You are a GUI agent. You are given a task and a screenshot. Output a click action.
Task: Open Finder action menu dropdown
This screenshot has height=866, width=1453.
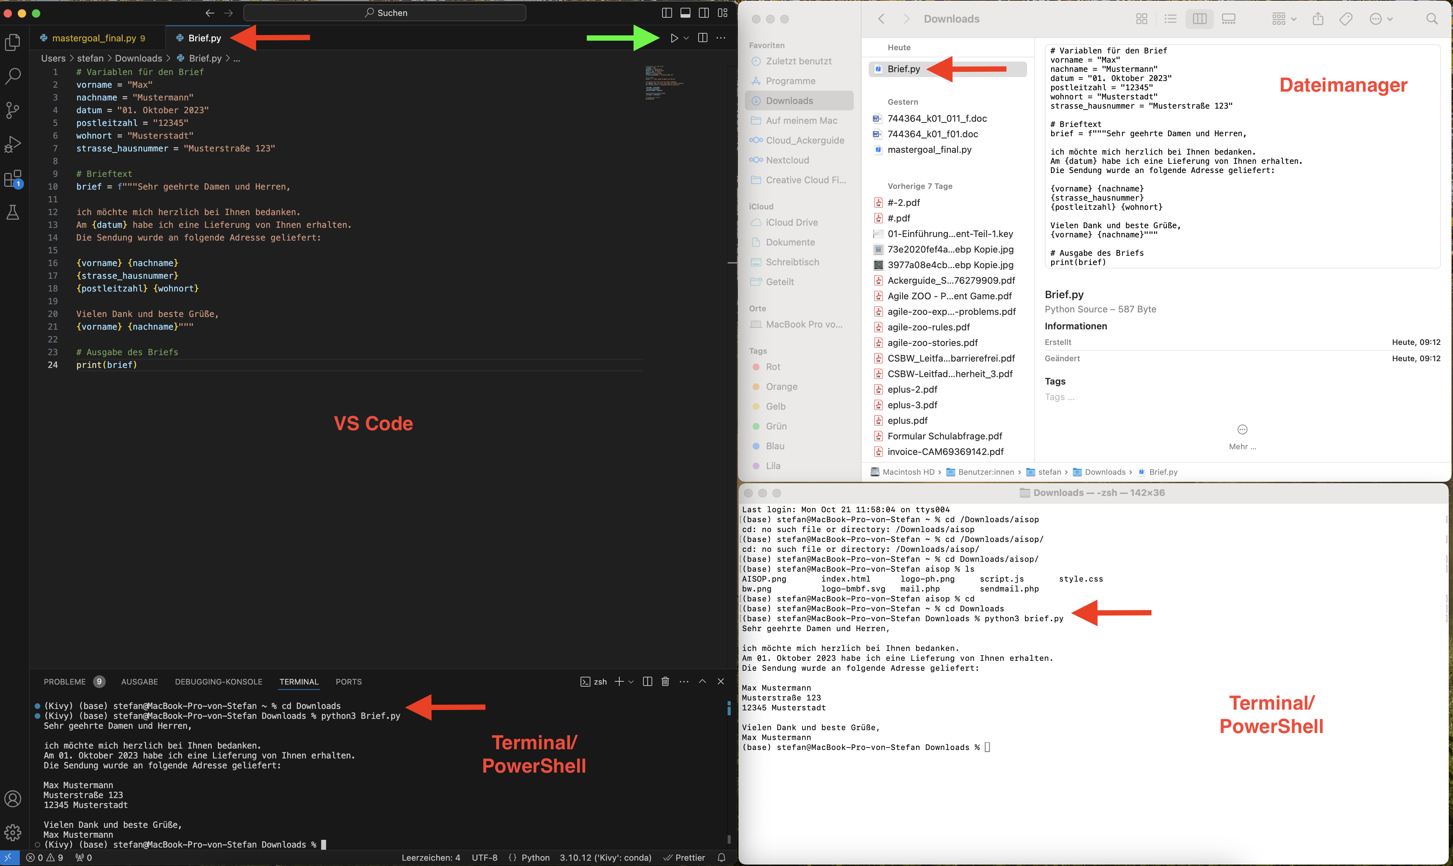point(1381,19)
